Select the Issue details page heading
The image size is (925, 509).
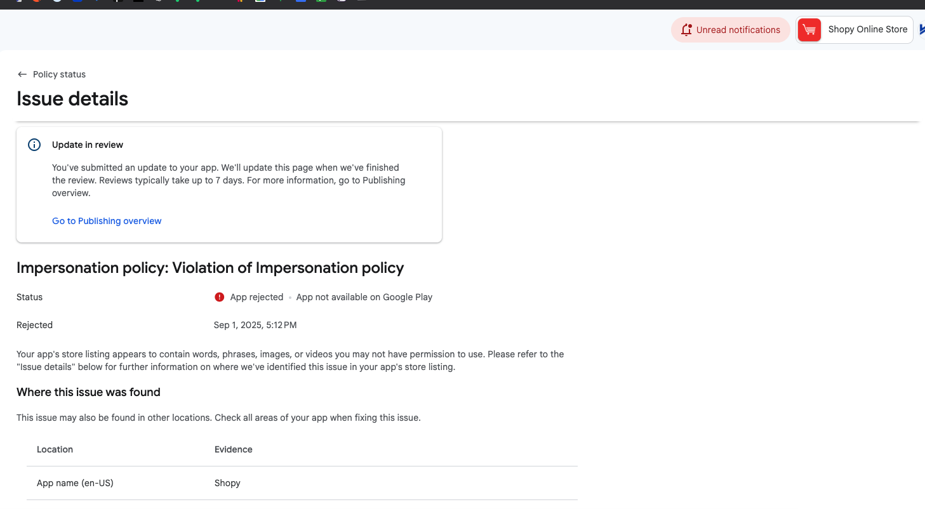[72, 99]
